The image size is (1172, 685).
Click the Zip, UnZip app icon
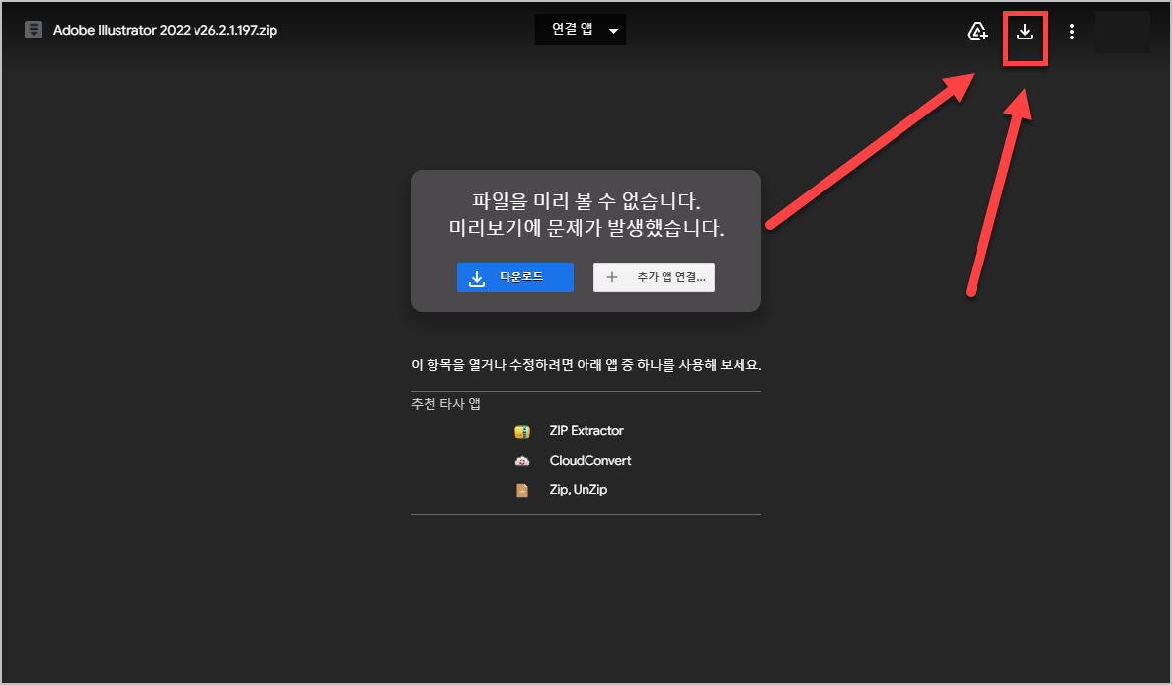tap(521, 490)
